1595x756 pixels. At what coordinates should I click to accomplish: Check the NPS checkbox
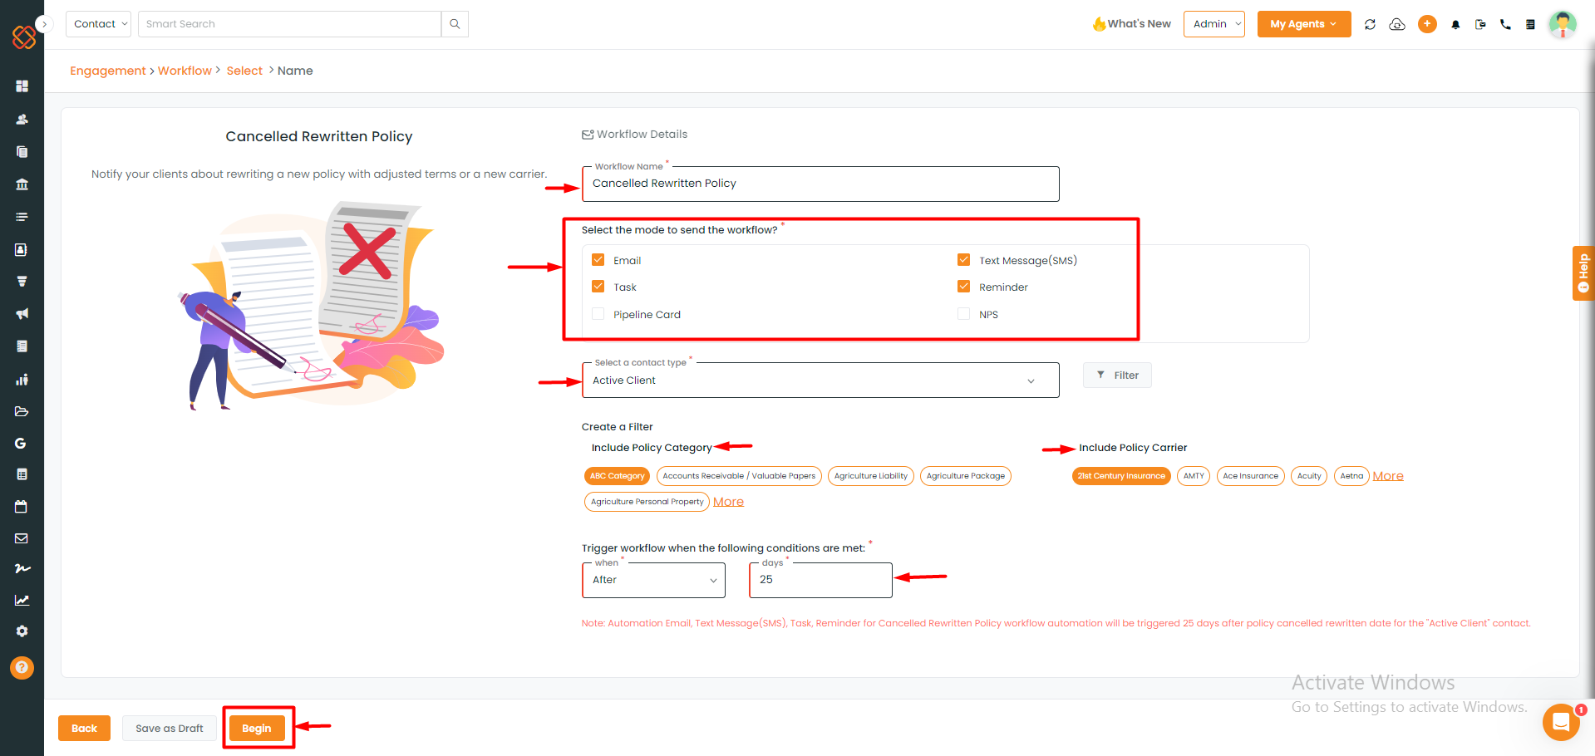[x=963, y=314]
